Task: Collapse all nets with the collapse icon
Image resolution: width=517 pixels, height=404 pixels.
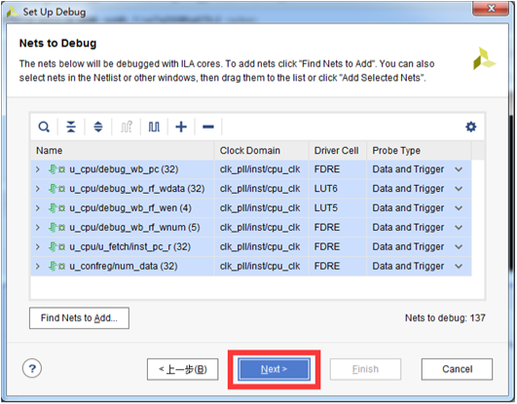Action: click(71, 127)
